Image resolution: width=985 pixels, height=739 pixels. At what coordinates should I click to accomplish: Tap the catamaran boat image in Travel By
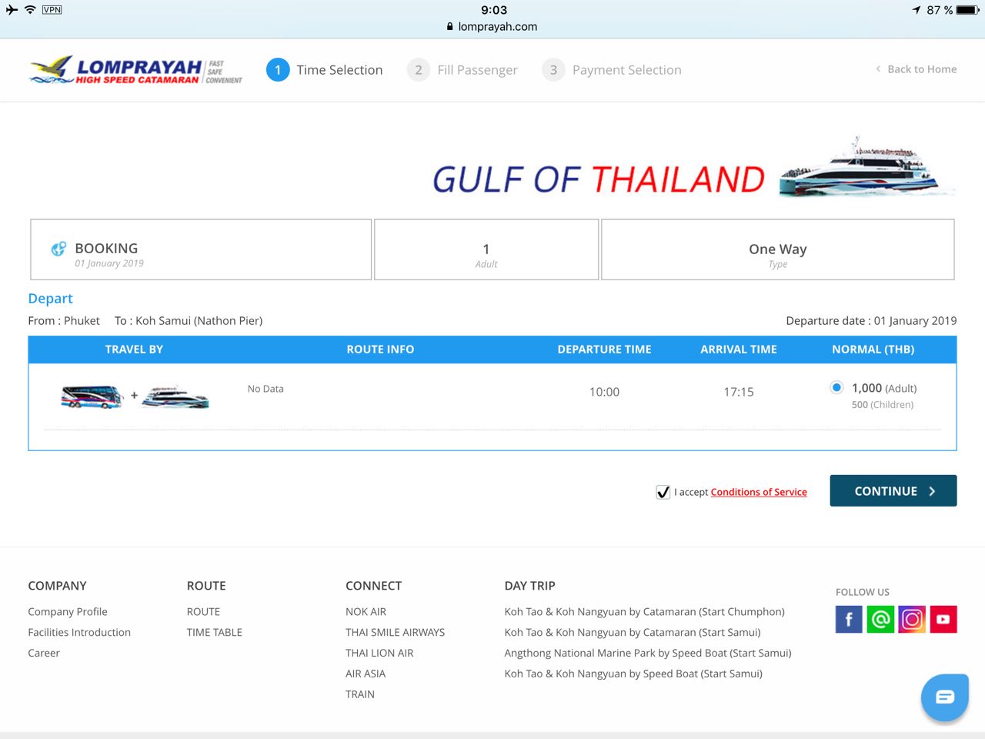pyautogui.click(x=175, y=396)
